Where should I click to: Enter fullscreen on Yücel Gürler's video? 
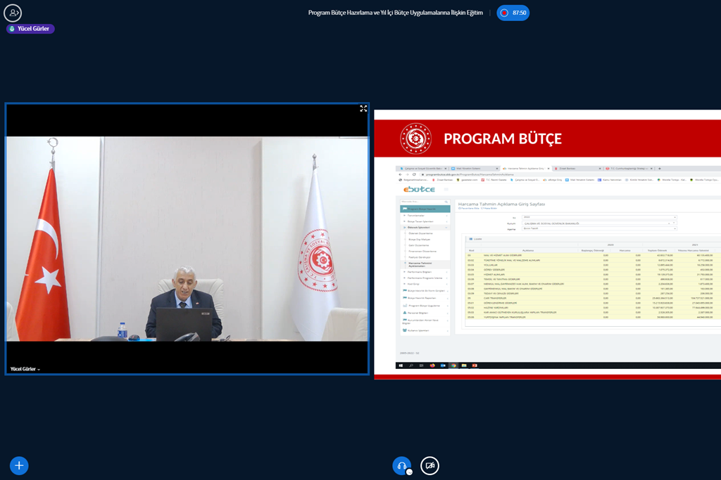363,109
